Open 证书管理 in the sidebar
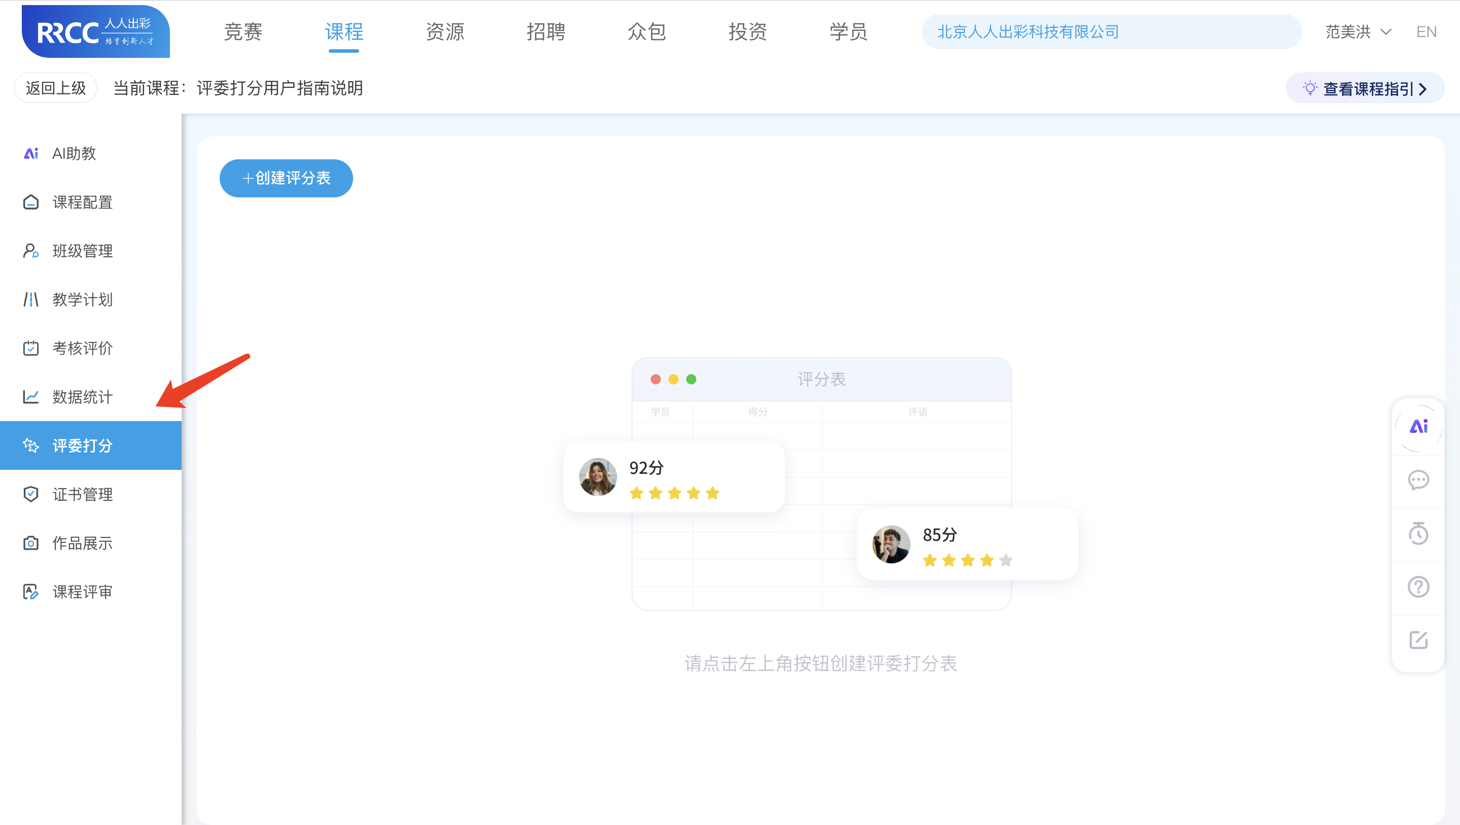Screen dimensions: 1460x825 (91, 494)
